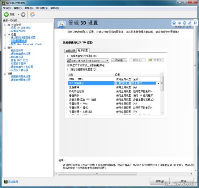Image resolution: width=199 pixels, height=188 pixels.
Task: Expand the SLI rendering mode dropdown arrow
Action: 158,83
